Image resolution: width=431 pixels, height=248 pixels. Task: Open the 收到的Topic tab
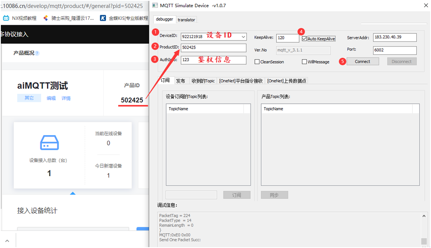click(x=203, y=81)
